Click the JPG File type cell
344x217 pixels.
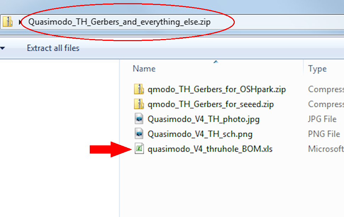(x=322, y=119)
